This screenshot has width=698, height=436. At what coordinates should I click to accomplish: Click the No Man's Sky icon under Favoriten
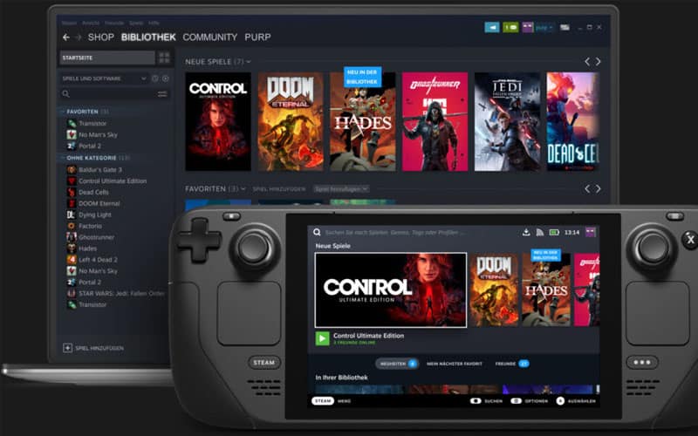[72, 134]
